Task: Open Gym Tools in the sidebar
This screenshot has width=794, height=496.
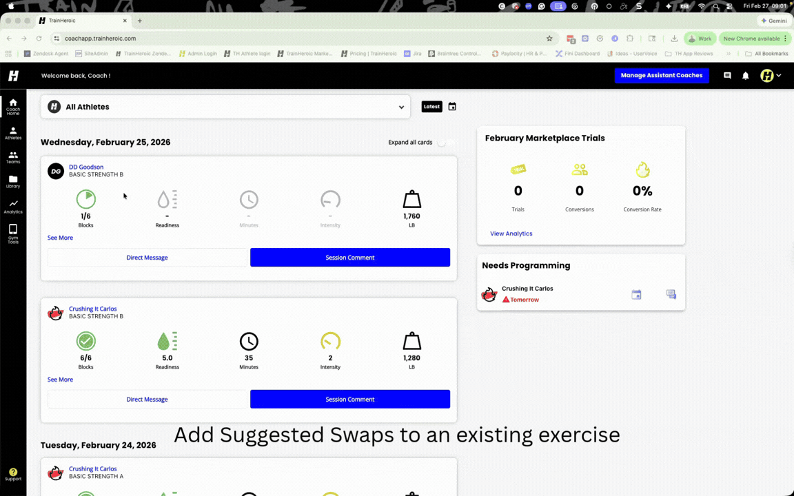Action: pyautogui.click(x=13, y=234)
